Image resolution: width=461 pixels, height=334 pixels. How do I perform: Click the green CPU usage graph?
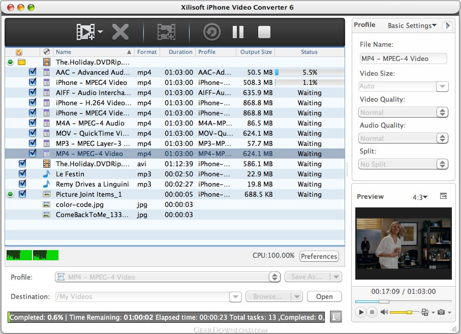pyautogui.click(x=33, y=255)
